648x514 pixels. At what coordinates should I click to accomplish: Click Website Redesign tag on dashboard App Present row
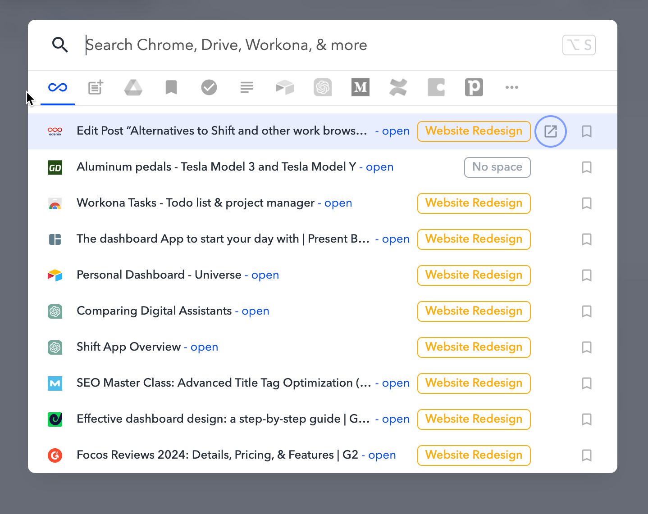(474, 239)
